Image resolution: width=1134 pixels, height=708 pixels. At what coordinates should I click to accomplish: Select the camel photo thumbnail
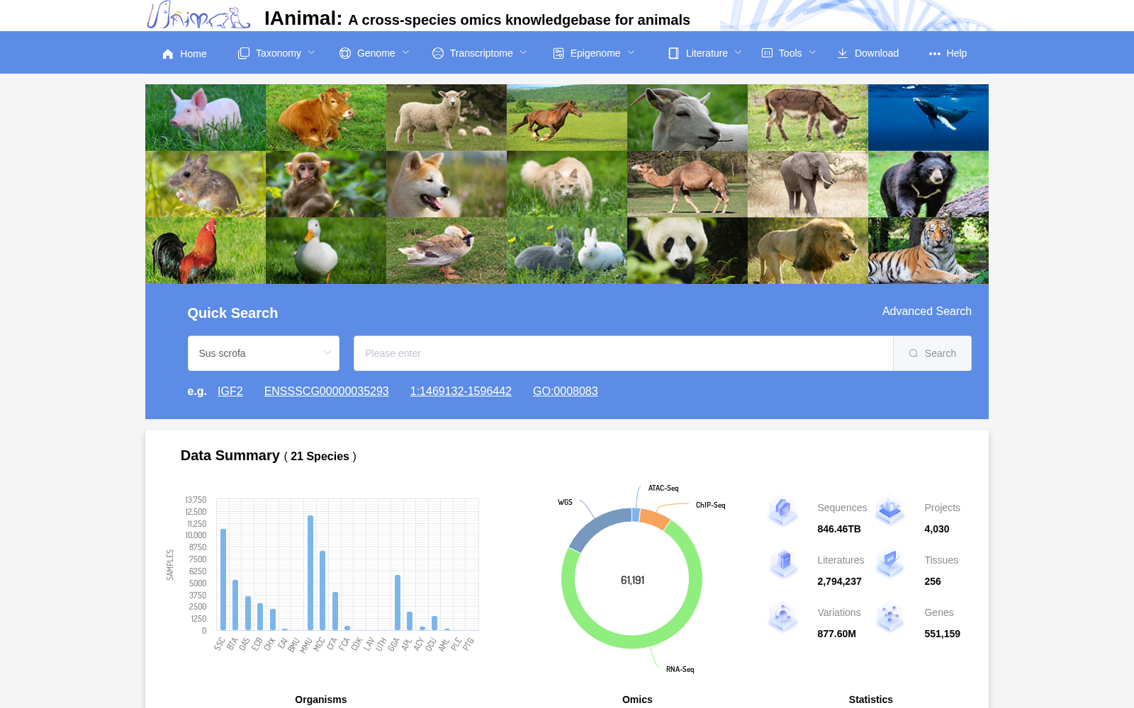click(x=687, y=184)
